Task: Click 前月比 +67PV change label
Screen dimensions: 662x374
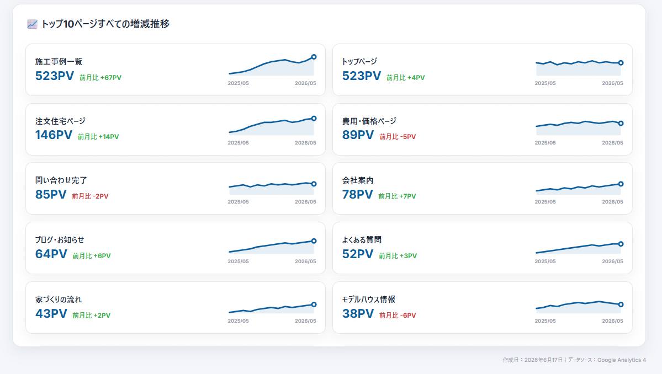Action: [x=100, y=78]
